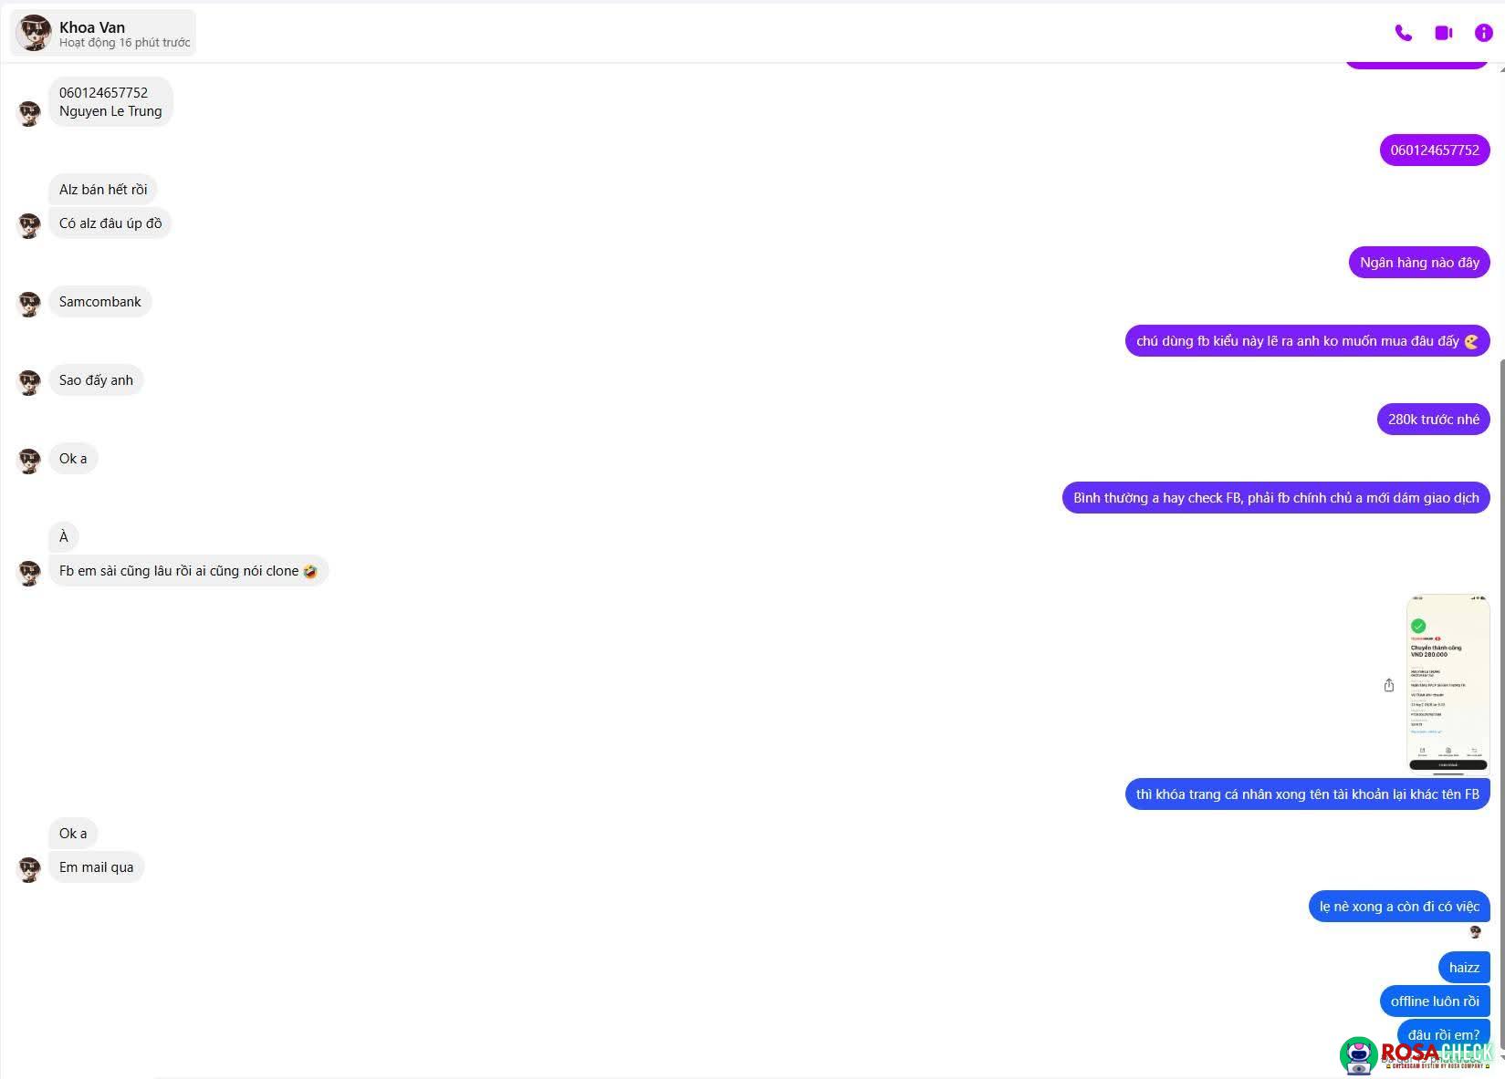Click share icon beside transfer receipt image
This screenshot has width=1505, height=1079.
[x=1388, y=685]
